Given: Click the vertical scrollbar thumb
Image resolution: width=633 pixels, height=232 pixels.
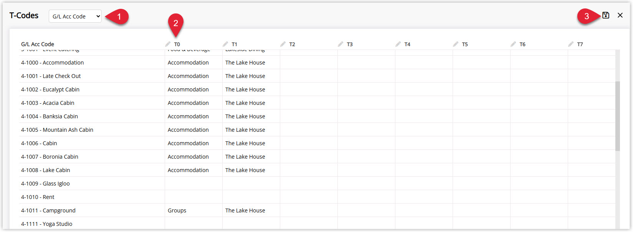Looking at the screenshot, I should [x=618, y=116].
